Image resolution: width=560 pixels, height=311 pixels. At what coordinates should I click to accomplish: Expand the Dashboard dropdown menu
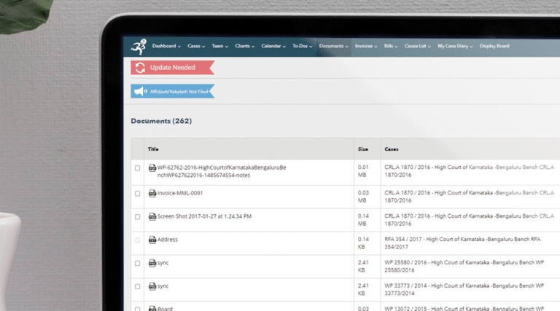pos(166,46)
